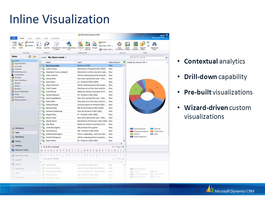
Task: Switch to the View ribbon tab
Action: click(30, 38)
